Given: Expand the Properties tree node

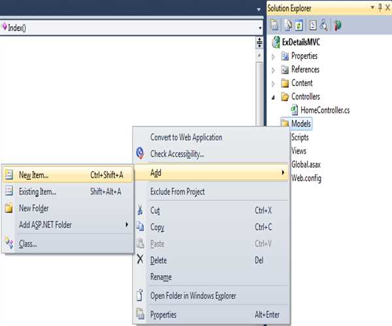Looking at the screenshot, I should 274,56.
